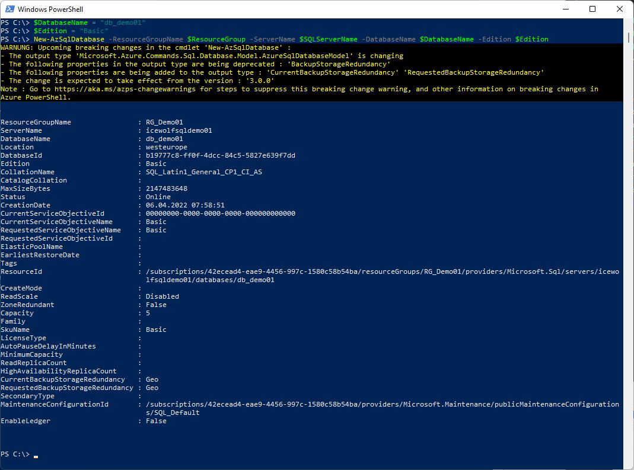Screen dimensions: 634x470
Task: Click the 'Windows PowerShell' title text
Action: tap(50, 9)
